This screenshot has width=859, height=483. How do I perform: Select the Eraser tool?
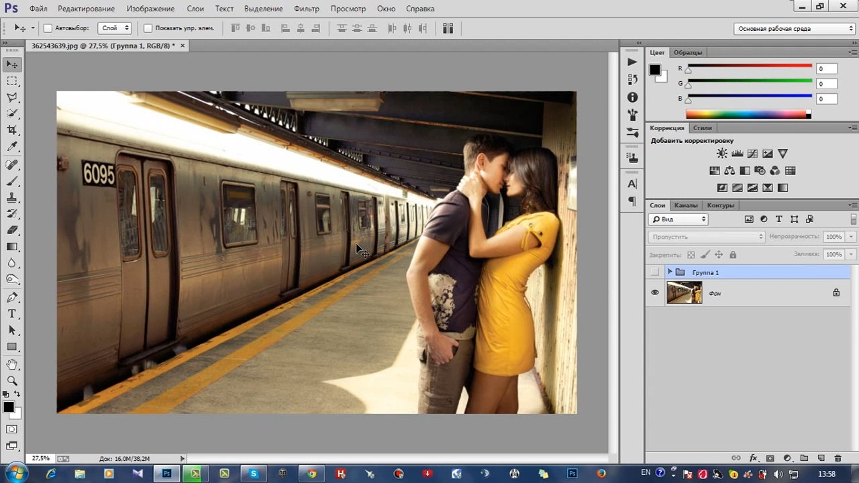[12, 230]
